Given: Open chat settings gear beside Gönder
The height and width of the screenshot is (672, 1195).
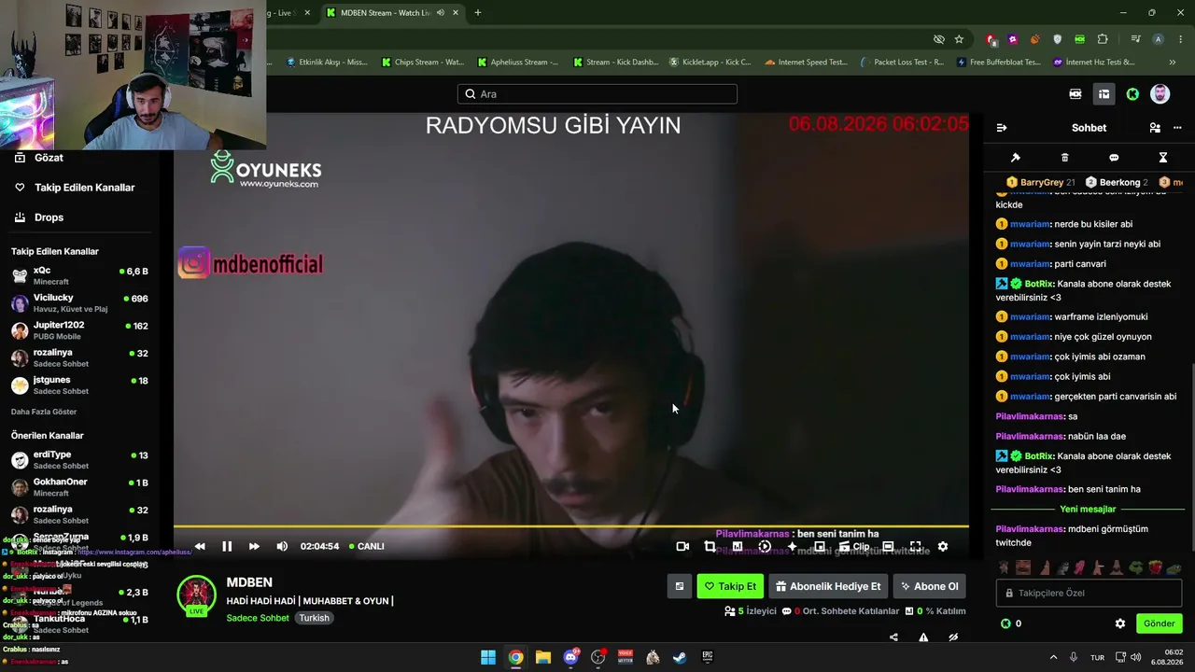Looking at the screenshot, I should point(1120,623).
